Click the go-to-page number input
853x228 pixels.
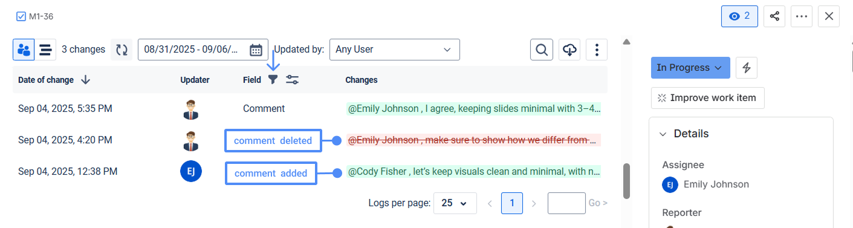tap(566, 203)
